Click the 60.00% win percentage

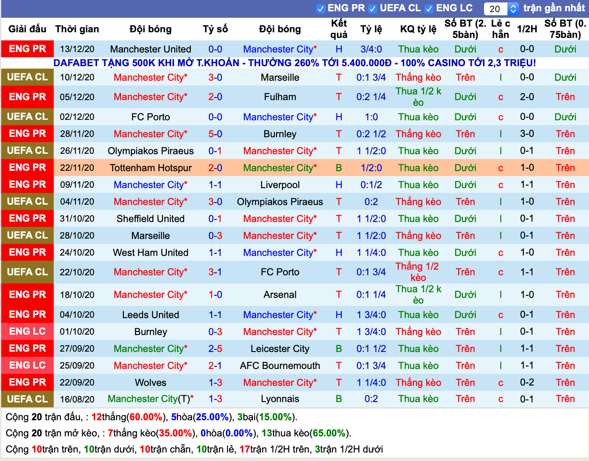click(146, 417)
